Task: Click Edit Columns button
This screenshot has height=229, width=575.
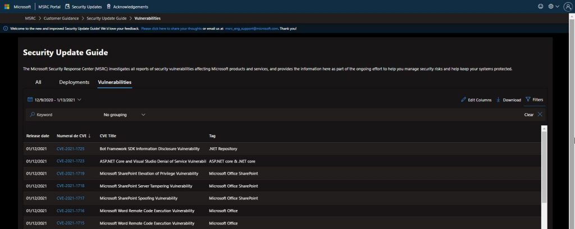Action: pyautogui.click(x=476, y=100)
